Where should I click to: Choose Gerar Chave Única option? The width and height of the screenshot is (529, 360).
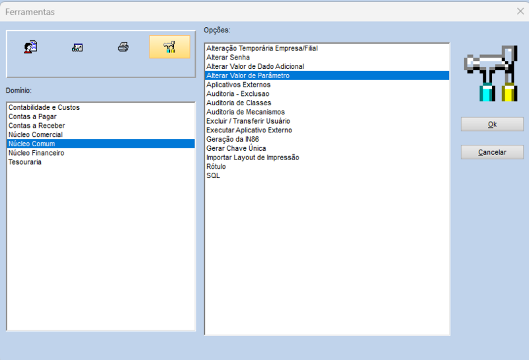(327, 149)
